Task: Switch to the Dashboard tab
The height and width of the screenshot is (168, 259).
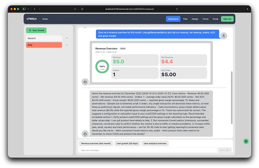Action: 173,19
